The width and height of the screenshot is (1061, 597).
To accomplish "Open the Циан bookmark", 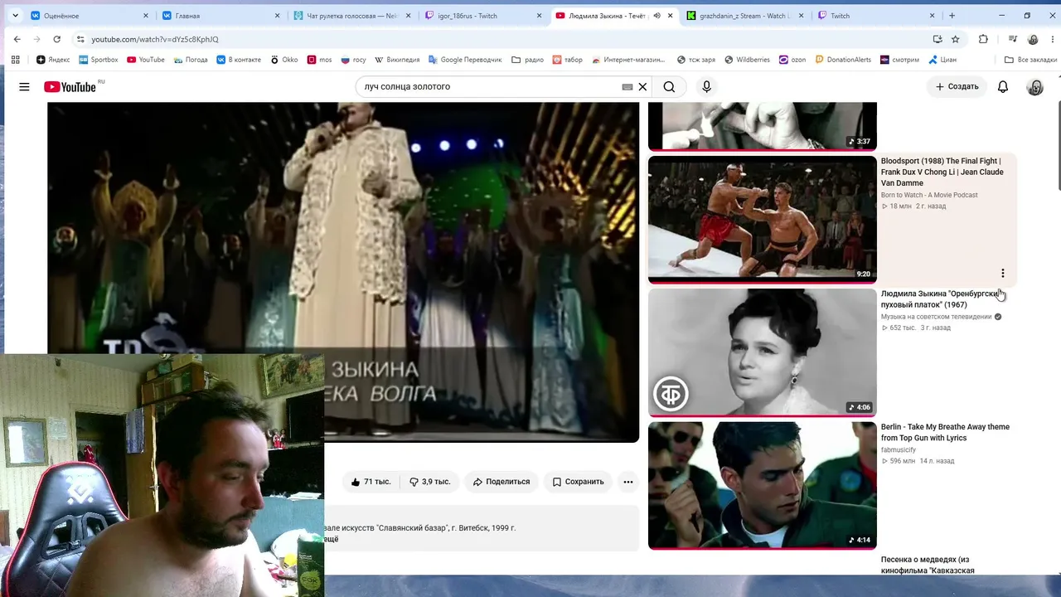I will 942,60.
